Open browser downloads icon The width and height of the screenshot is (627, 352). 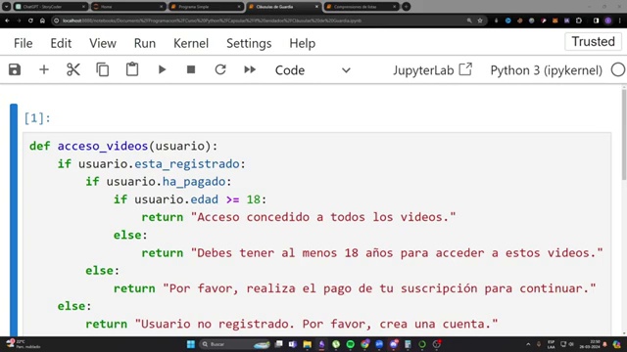click(x=496, y=21)
